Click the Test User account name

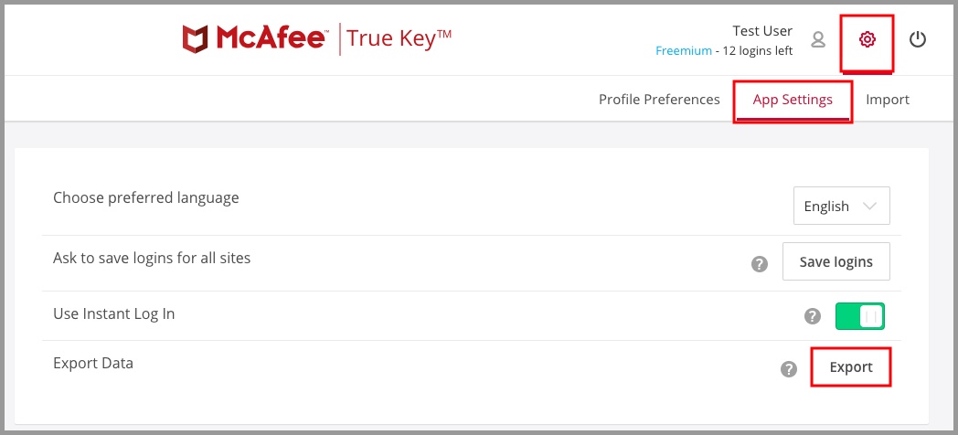click(762, 32)
